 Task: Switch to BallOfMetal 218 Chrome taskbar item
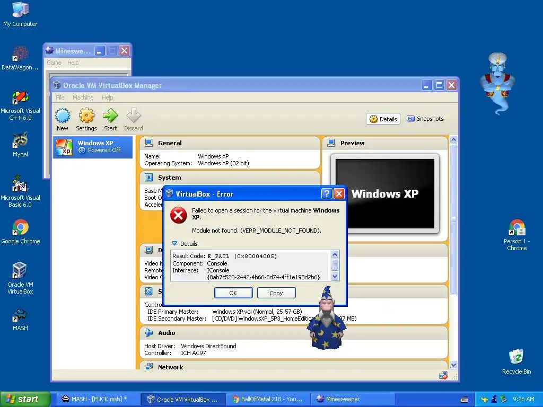[268, 400]
